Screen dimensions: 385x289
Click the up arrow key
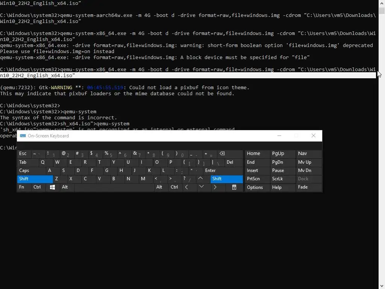tap(200, 179)
